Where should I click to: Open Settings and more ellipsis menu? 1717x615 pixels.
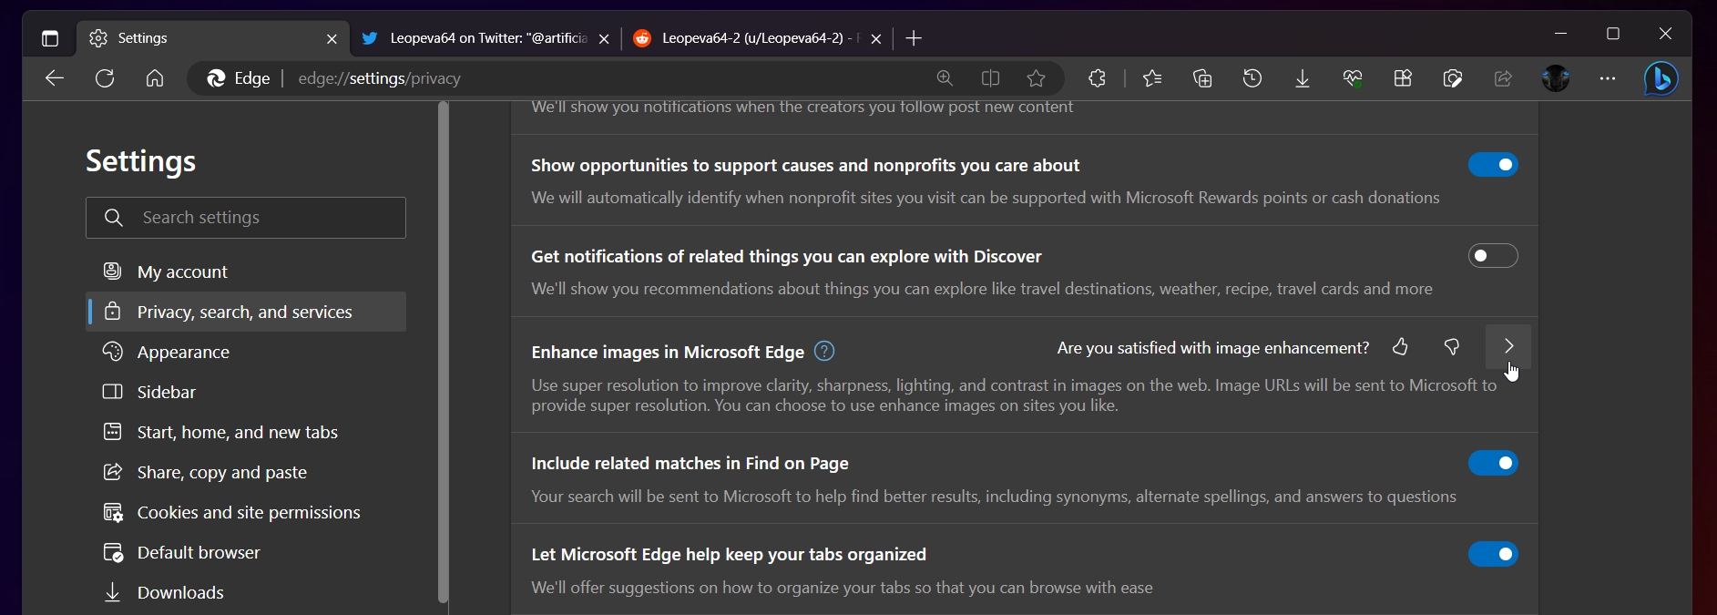tap(1608, 78)
